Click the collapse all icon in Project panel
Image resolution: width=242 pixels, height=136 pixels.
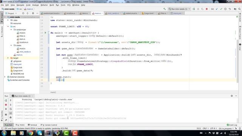(x=28, y=14)
